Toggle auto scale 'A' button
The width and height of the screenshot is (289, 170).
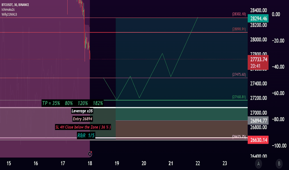(x=258, y=164)
